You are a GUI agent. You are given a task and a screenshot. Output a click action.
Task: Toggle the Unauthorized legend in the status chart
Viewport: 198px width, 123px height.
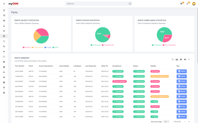(x=108, y=45)
